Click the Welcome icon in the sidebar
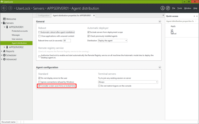This screenshot has height=124, width=199. 4,19
